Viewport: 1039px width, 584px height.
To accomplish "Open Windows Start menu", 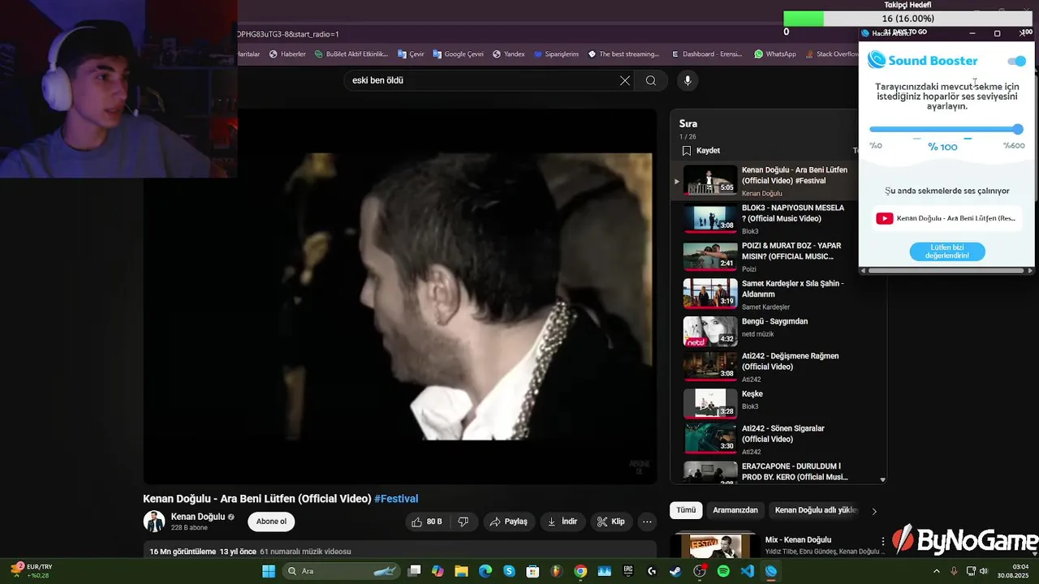I will tap(269, 571).
